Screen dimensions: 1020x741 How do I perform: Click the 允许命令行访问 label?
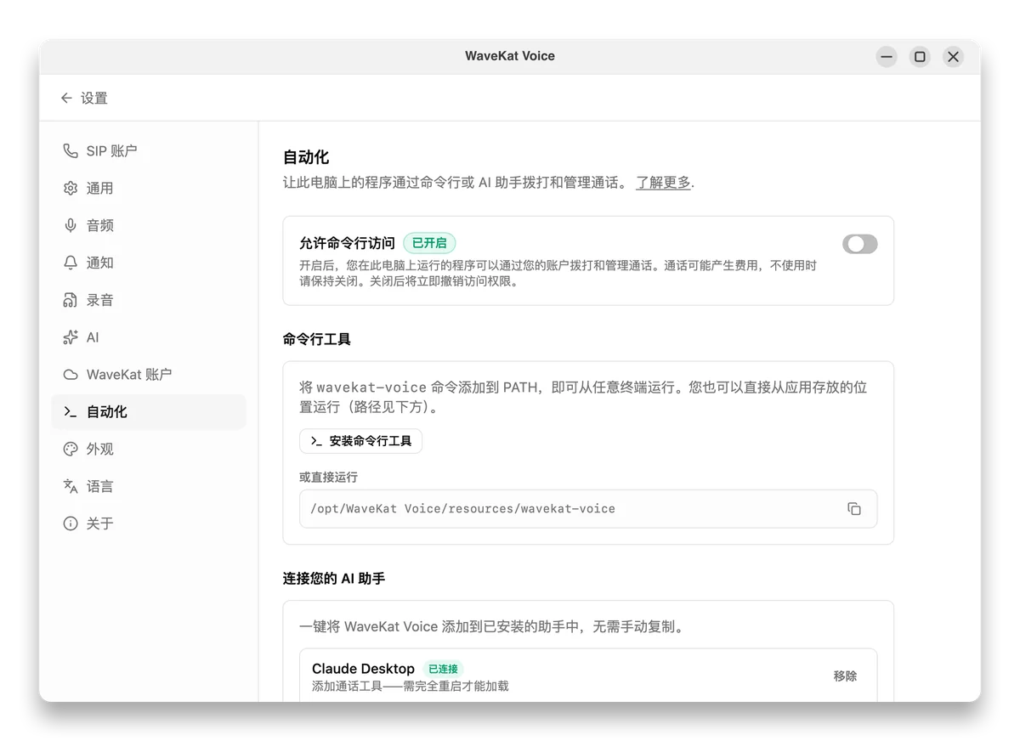coord(347,243)
